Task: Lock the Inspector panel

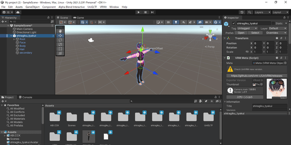Action: [x=284, y=17]
